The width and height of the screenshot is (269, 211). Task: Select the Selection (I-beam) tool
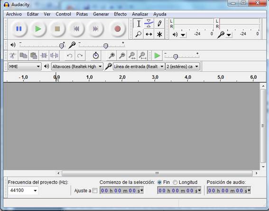point(139,24)
